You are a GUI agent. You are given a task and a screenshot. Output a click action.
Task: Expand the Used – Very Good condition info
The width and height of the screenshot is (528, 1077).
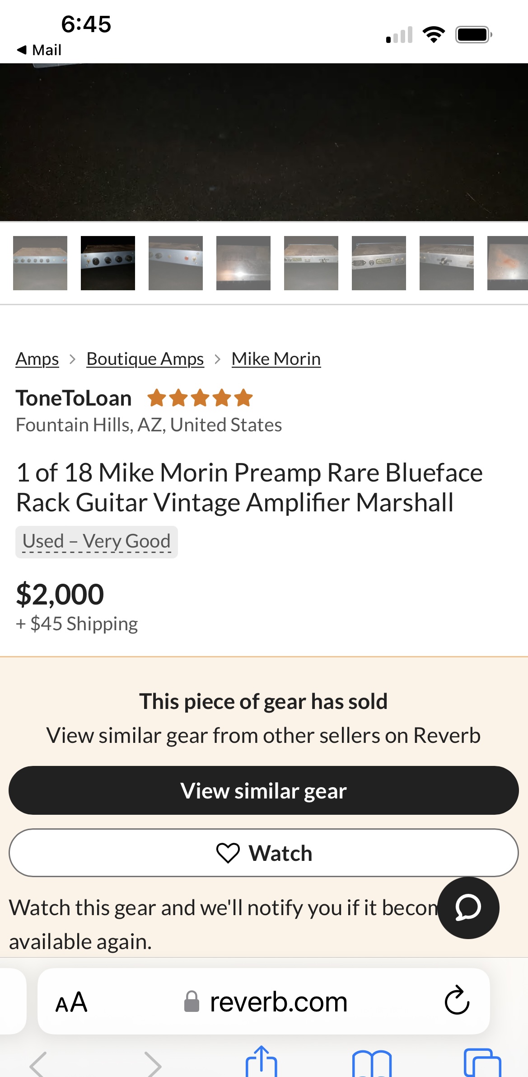tap(97, 542)
